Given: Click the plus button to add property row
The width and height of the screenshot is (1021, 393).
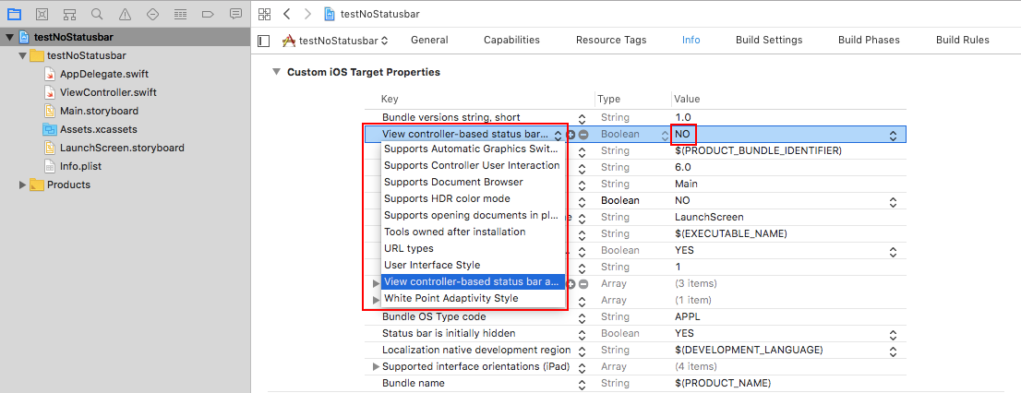Looking at the screenshot, I should coord(571,135).
